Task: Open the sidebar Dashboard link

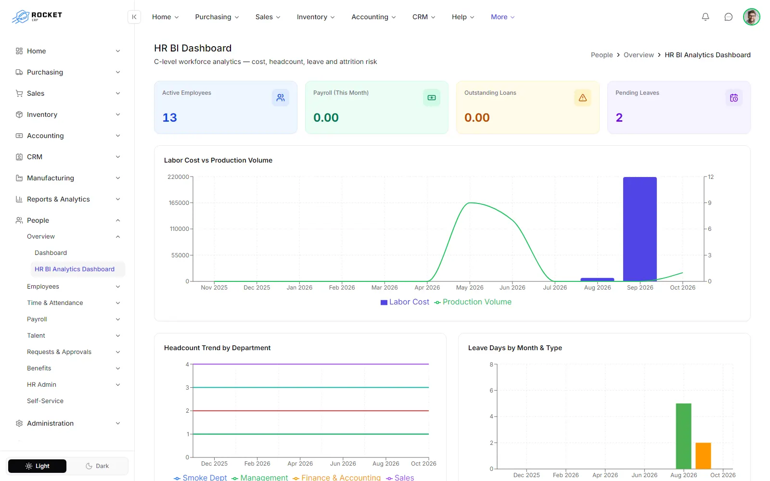Action: coord(51,253)
